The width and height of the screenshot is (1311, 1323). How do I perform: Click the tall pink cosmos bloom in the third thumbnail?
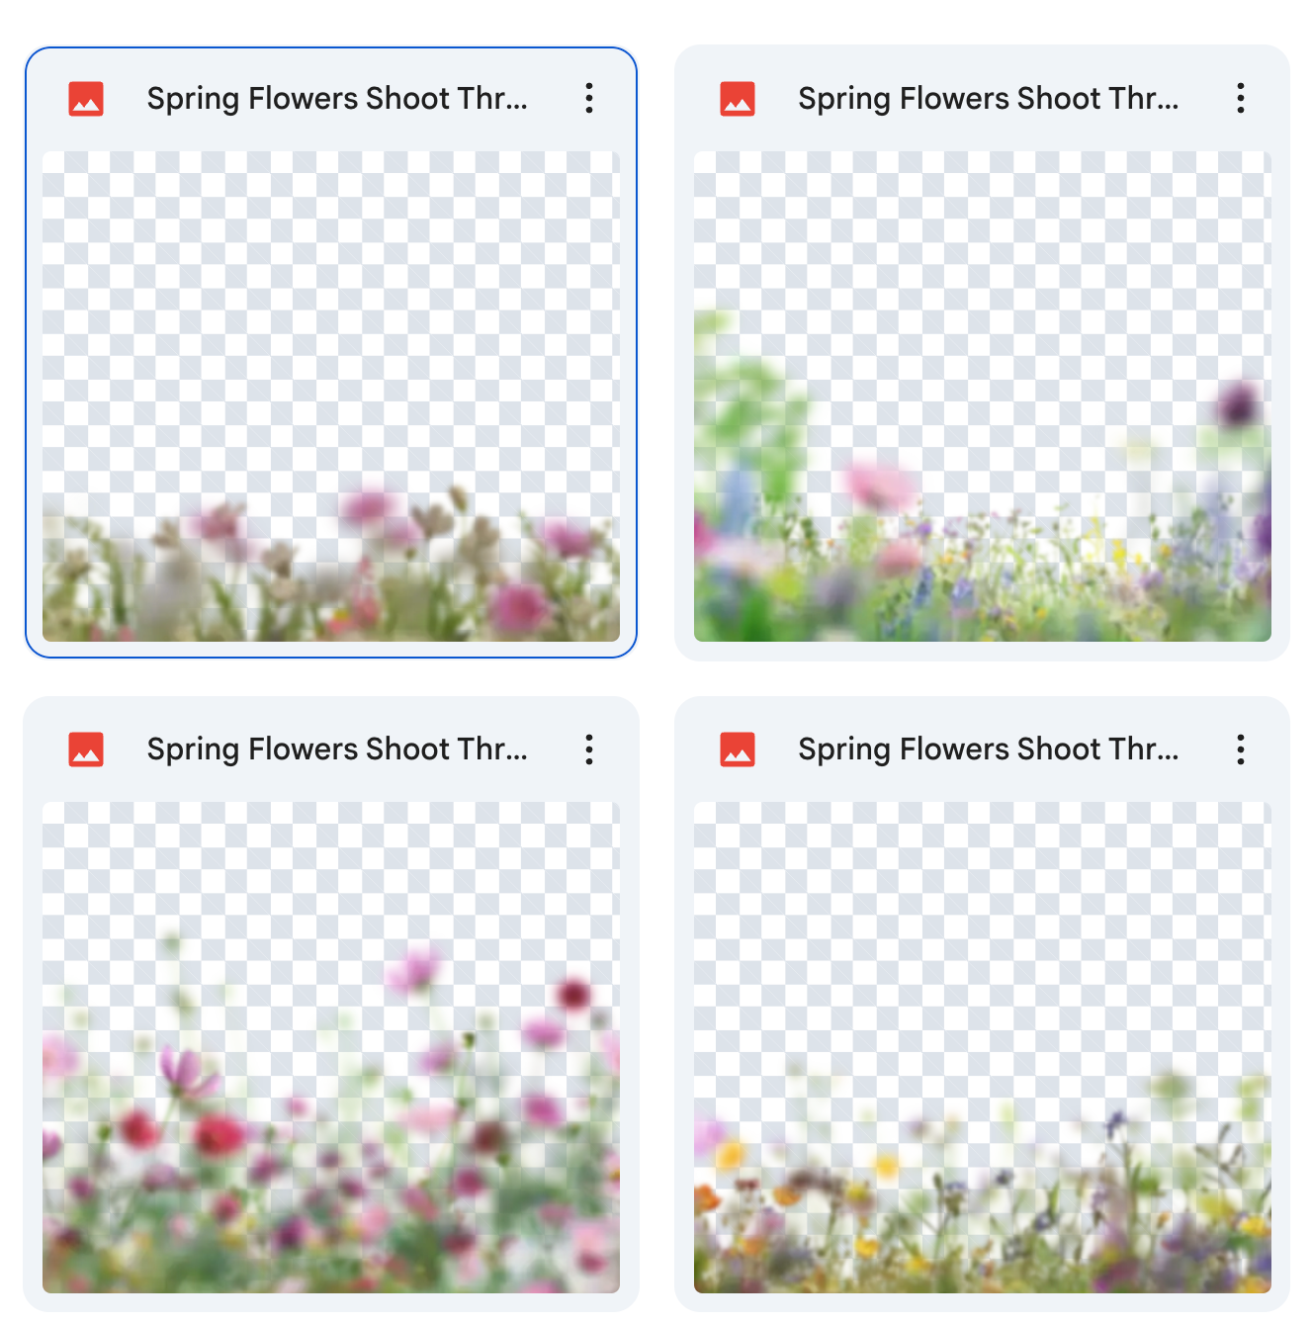coord(414,969)
